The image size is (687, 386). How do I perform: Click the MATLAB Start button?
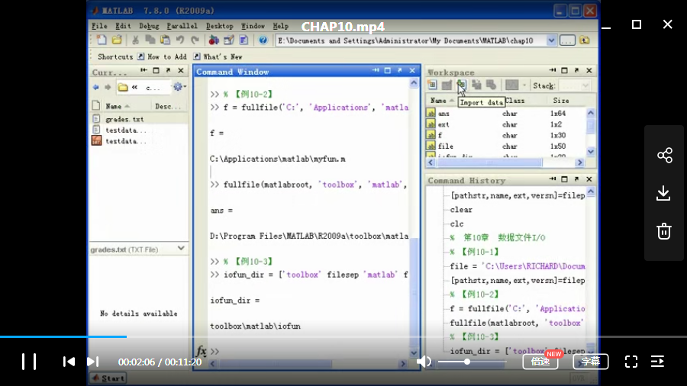click(x=108, y=378)
